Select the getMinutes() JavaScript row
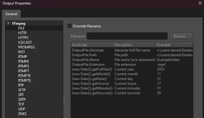The width and height of the screenshot is (204, 118). point(132,88)
